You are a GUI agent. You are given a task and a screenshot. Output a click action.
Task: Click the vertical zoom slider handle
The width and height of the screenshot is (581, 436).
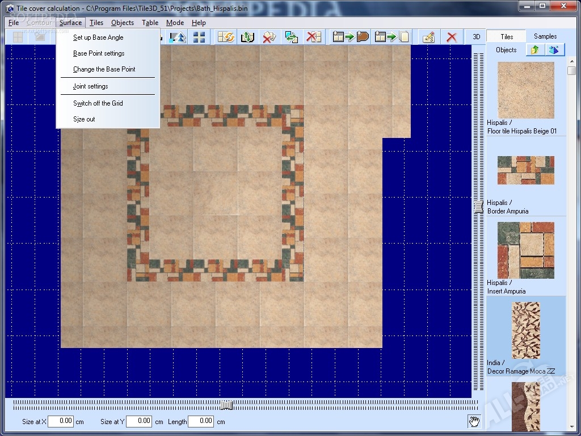click(x=479, y=206)
